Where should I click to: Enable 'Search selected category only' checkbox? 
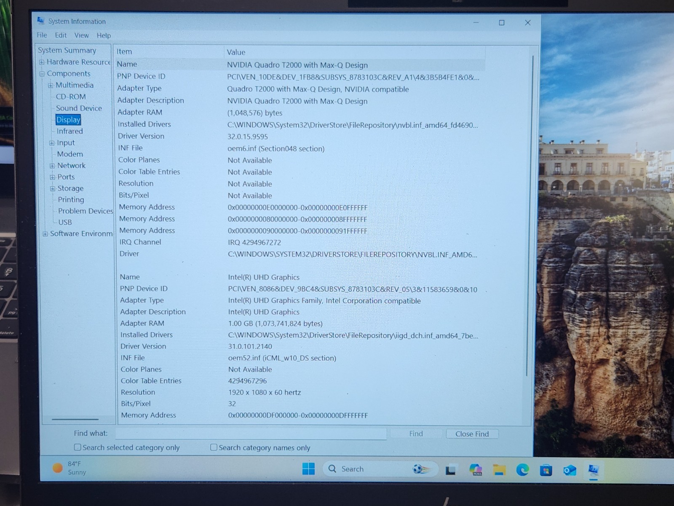click(x=78, y=447)
